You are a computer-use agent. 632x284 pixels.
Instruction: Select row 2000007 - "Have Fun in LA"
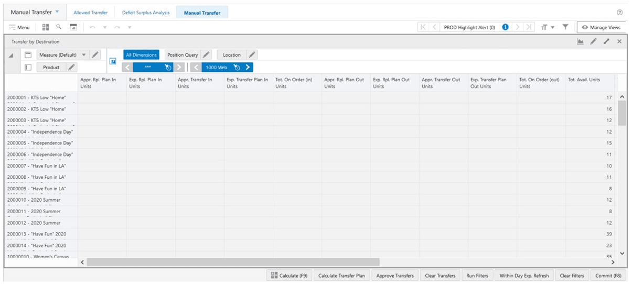(41, 166)
